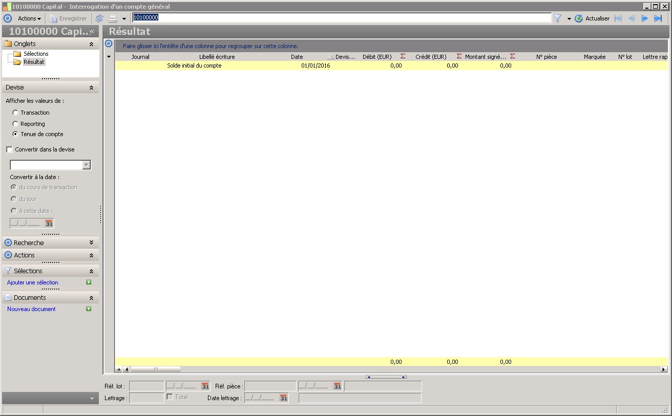Click the N° pièce column header

point(547,57)
